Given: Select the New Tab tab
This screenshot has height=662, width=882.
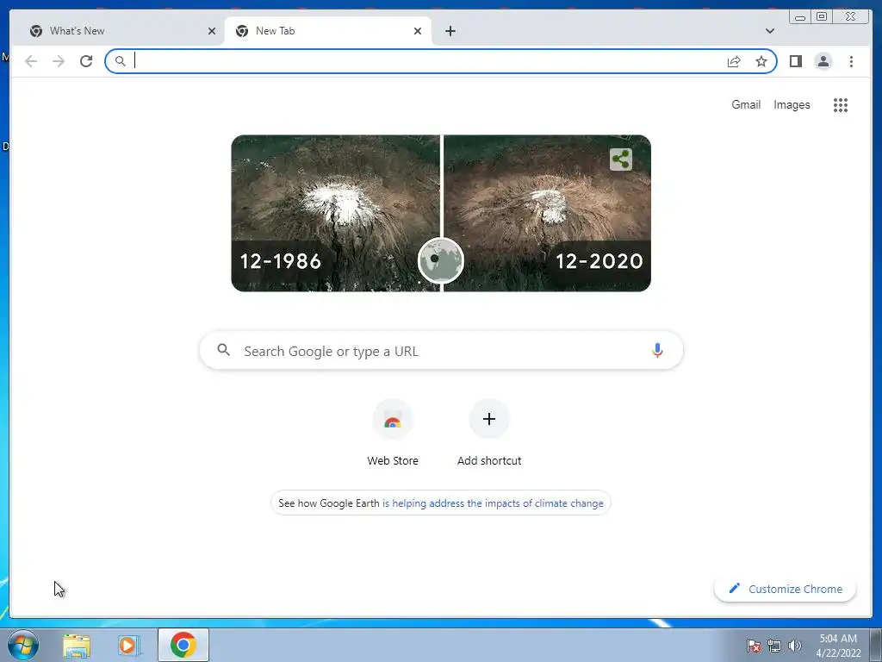Looking at the screenshot, I should pos(328,31).
